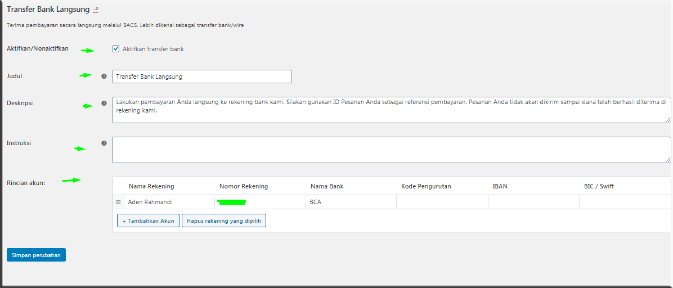Click the Nama Bank cell containing BCA
Screen dimensions: 673x288
[x=351, y=202]
